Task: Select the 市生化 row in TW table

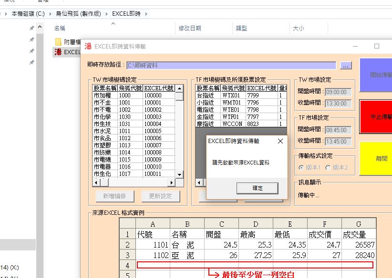Action: click(x=134, y=174)
